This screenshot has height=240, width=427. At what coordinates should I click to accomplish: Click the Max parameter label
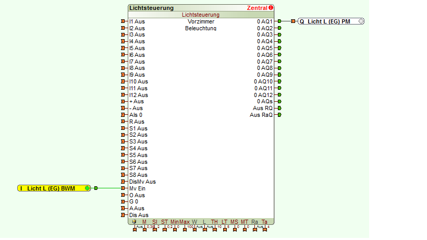click(x=185, y=222)
